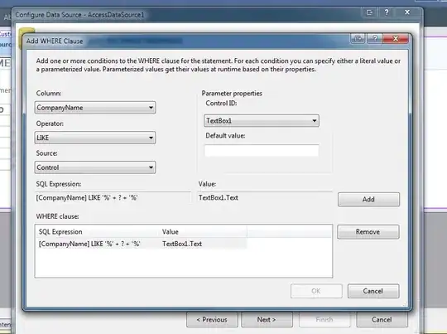Click restore icon on Add WHERE Clause title bar
Viewport: 447px width, 334px height.
click(x=358, y=38)
